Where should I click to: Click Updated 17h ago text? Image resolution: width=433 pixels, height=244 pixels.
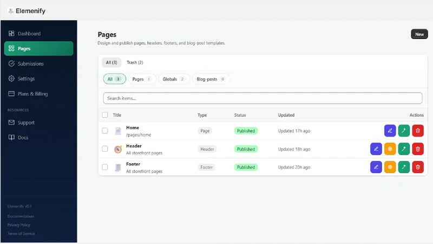pos(294,131)
